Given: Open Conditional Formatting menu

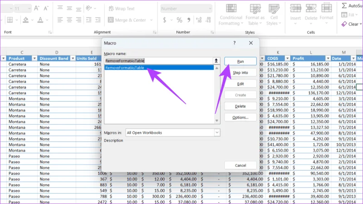Looking at the screenshot, I should pos(231,15).
